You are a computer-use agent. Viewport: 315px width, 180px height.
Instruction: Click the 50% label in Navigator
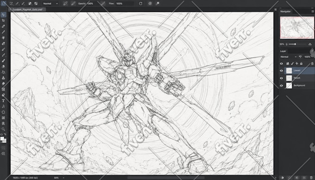[x=282, y=44]
